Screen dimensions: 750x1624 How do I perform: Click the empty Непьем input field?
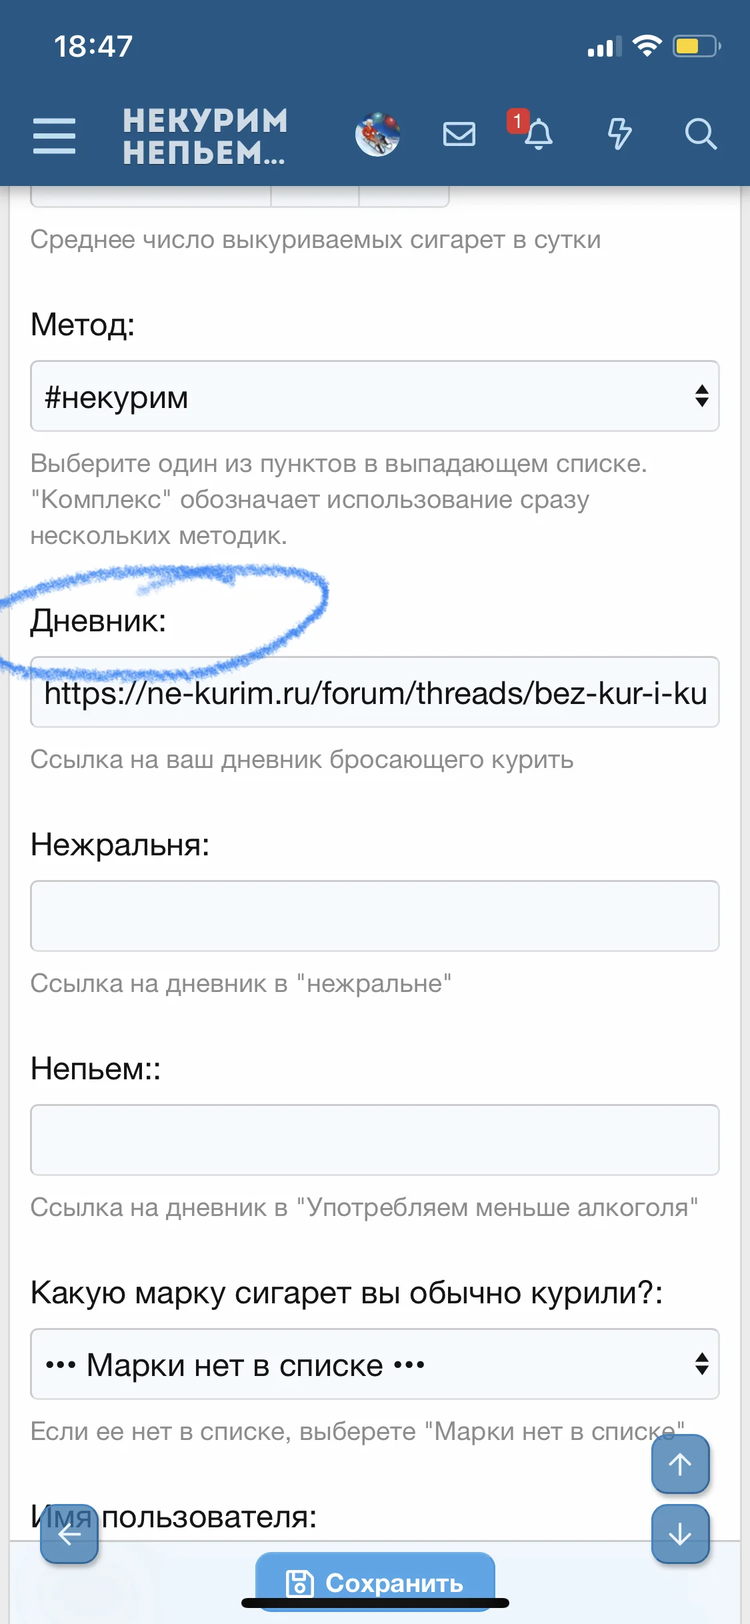pyautogui.click(x=375, y=1140)
